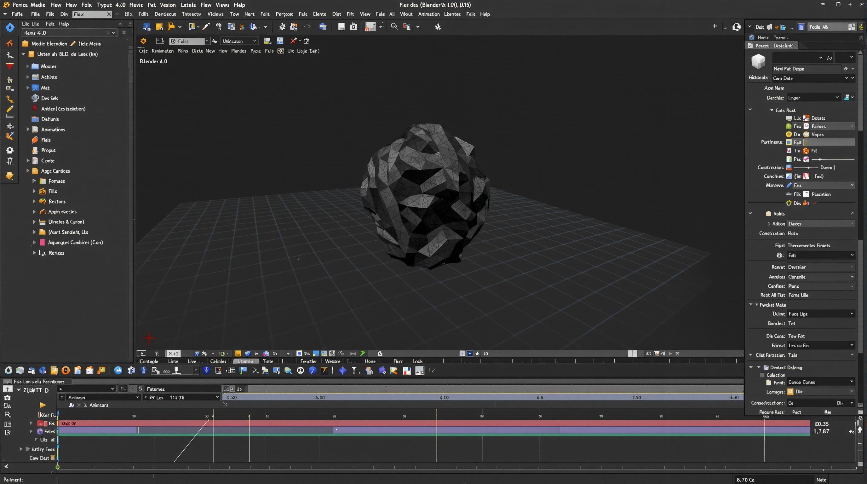Click the Ranimaten button in viewport header
Viewport: 867px width, 484px height.
(x=163, y=51)
